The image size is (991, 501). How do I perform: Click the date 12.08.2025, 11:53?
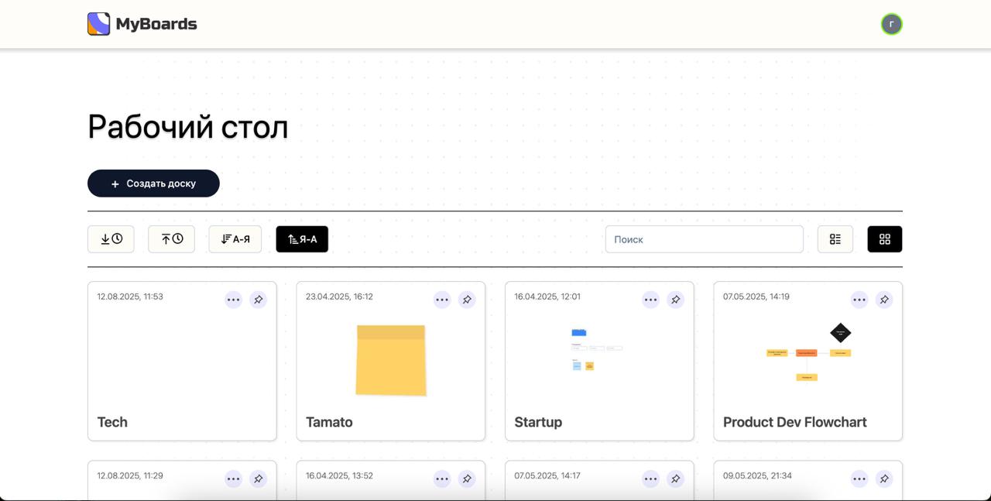pos(130,297)
